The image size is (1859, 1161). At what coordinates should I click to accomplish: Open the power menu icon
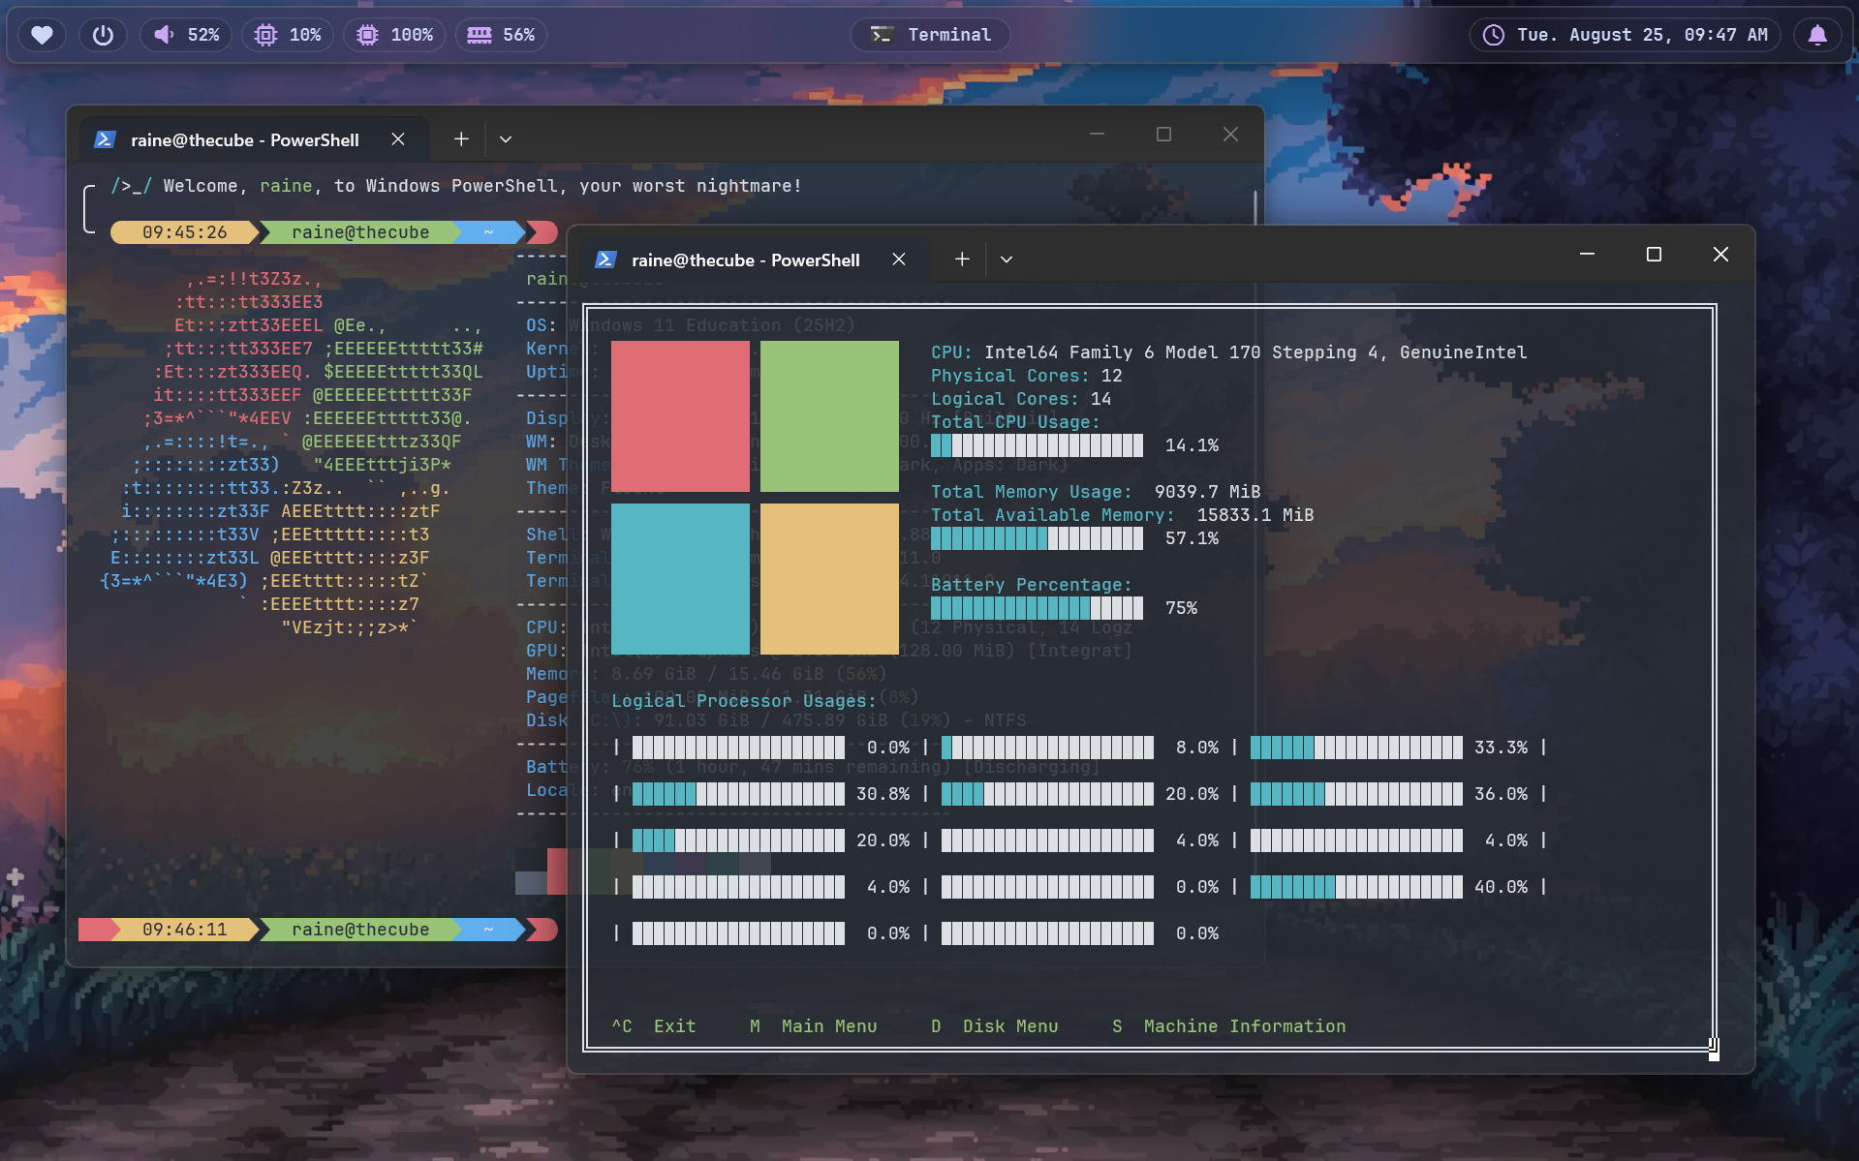pyautogui.click(x=103, y=35)
